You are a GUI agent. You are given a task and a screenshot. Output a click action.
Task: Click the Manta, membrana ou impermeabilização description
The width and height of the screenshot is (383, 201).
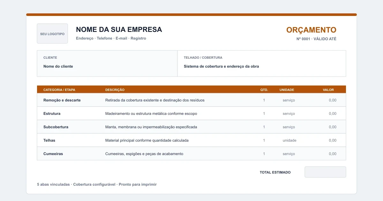click(151, 127)
